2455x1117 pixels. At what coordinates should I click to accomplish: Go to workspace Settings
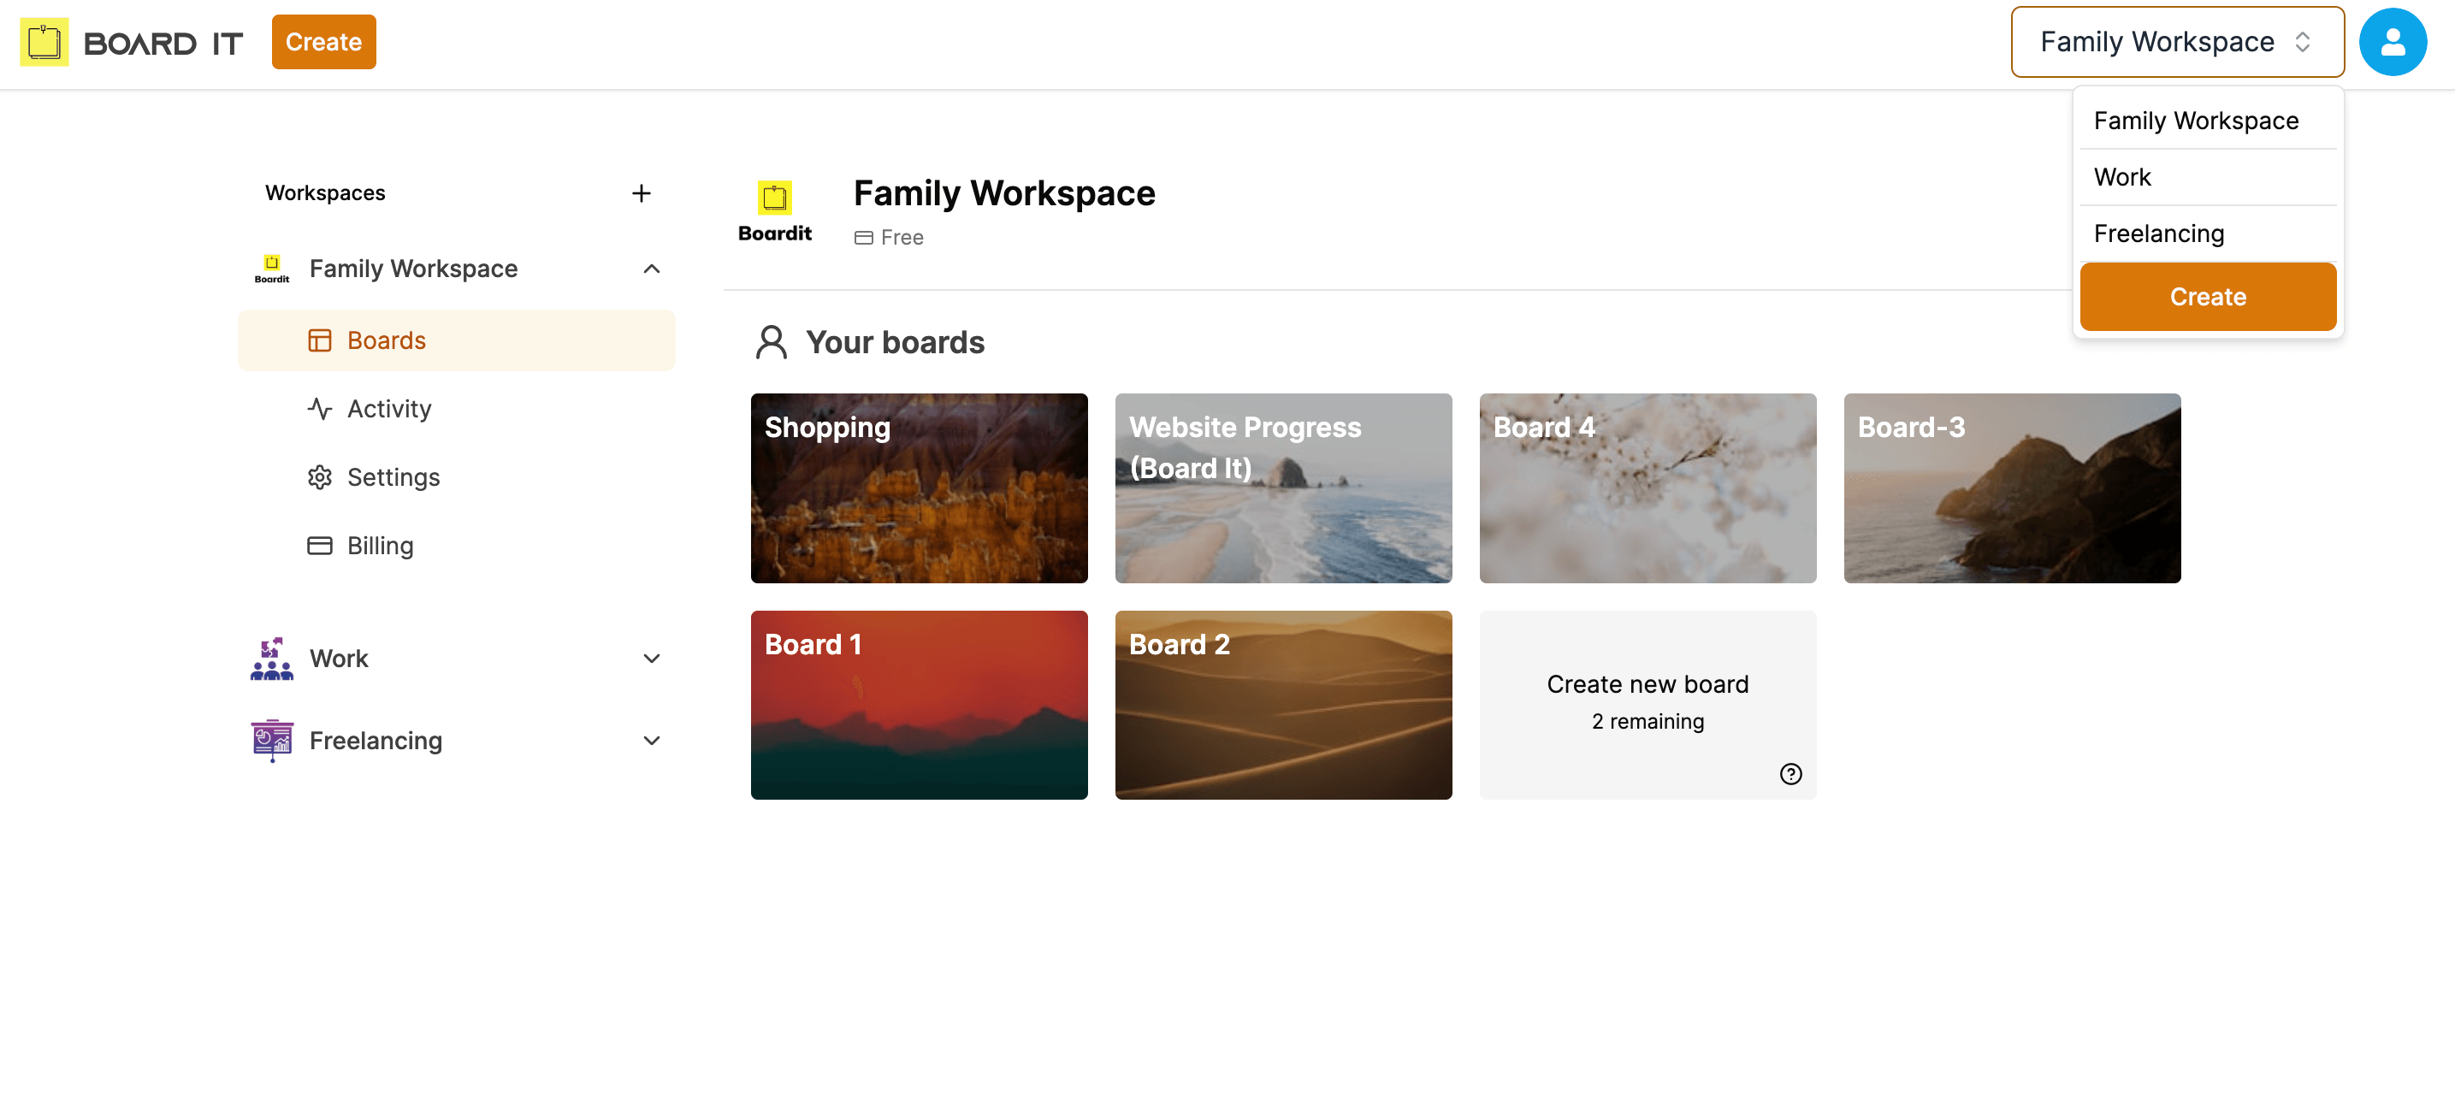tap(392, 477)
